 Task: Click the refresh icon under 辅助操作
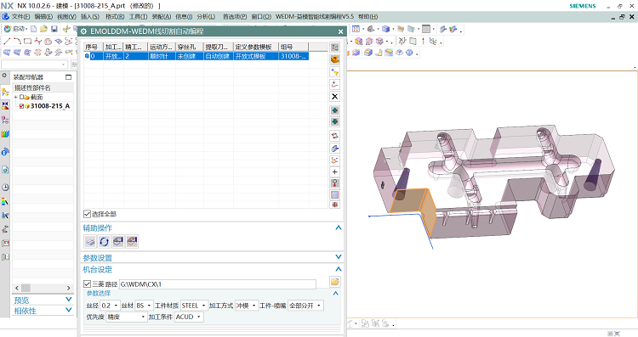click(104, 242)
